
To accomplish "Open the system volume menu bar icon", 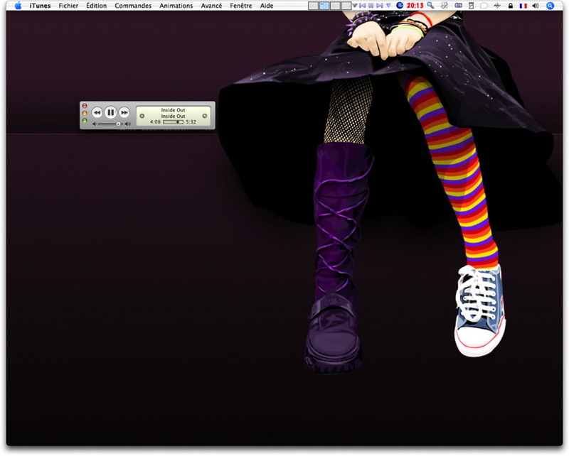I will tap(536, 6).
